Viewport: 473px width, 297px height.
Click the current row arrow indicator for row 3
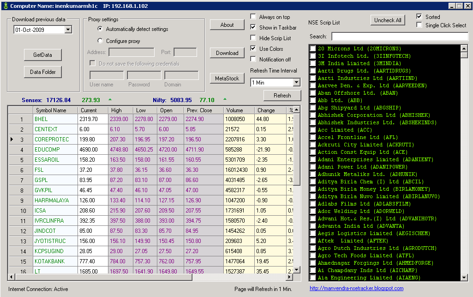coord(12,139)
